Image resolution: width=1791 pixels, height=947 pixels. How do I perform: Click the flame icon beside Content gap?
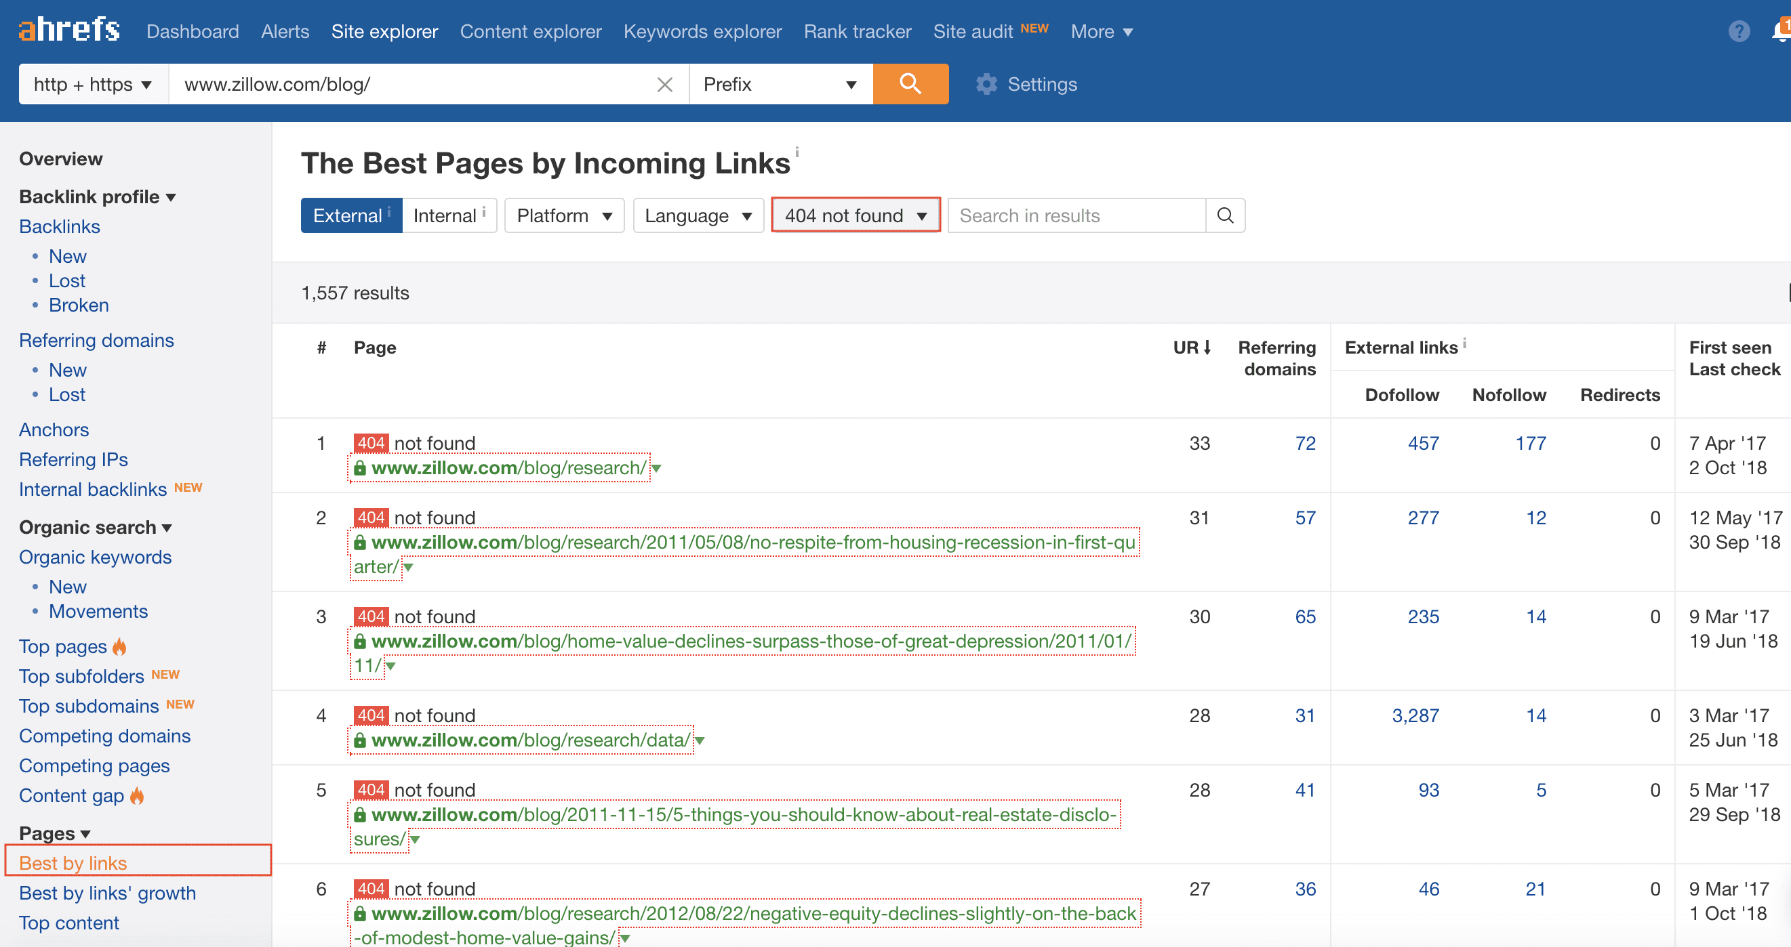(137, 796)
